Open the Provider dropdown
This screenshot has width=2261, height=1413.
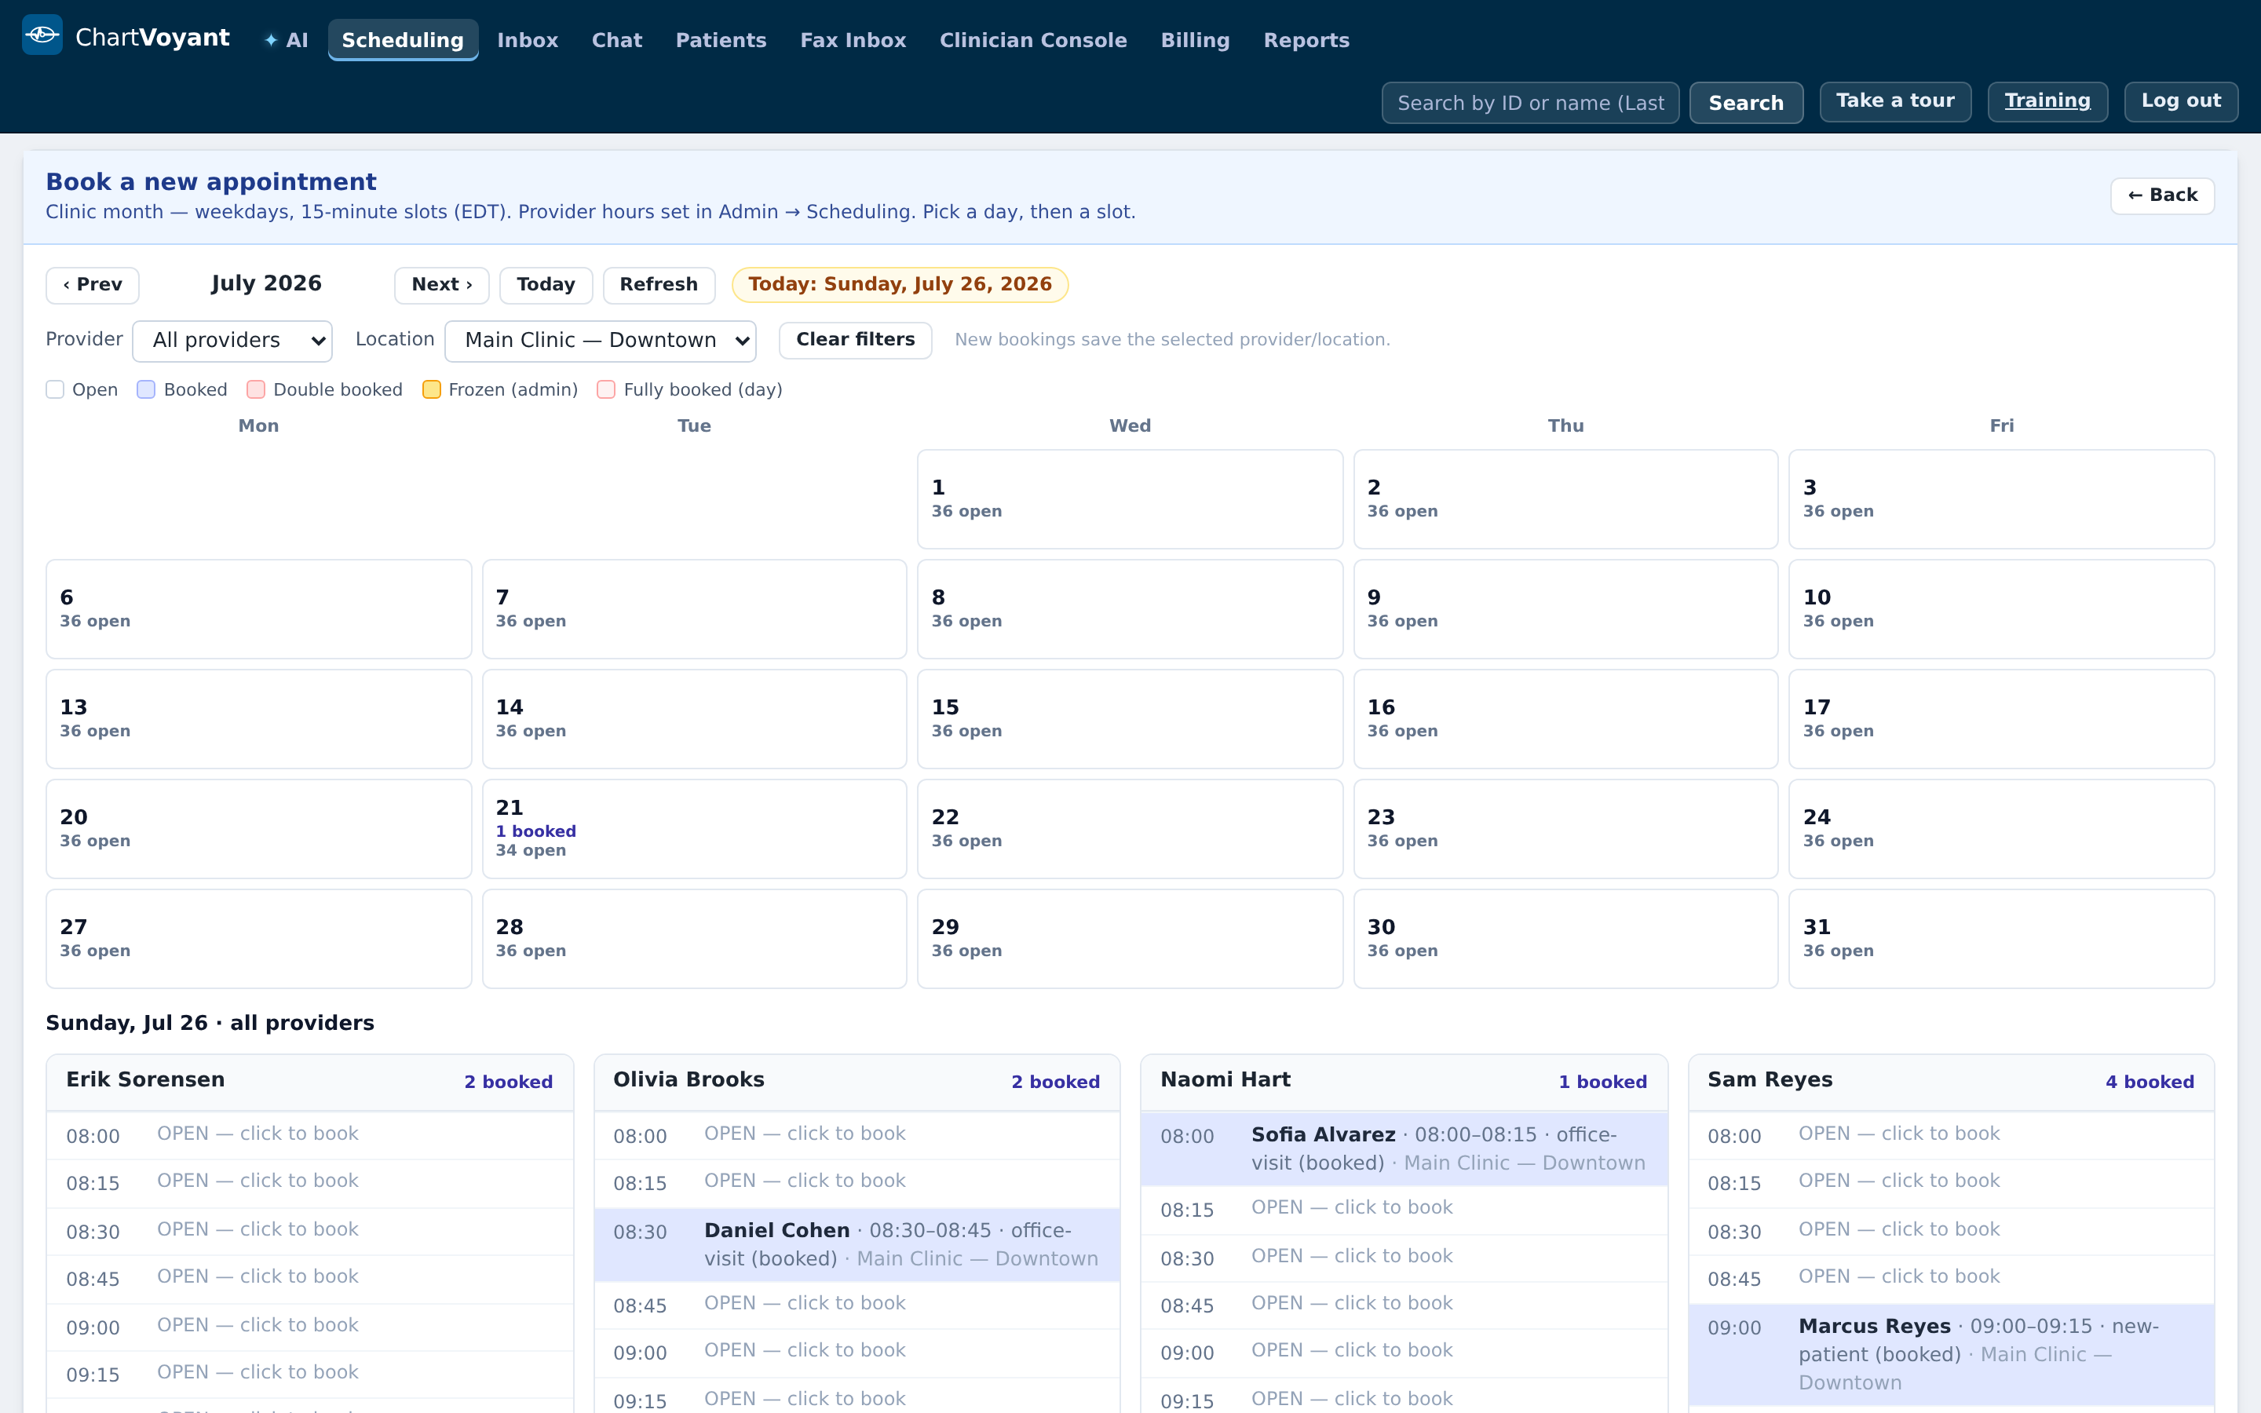tap(232, 340)
